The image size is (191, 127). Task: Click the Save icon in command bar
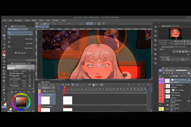pos(48,24)
